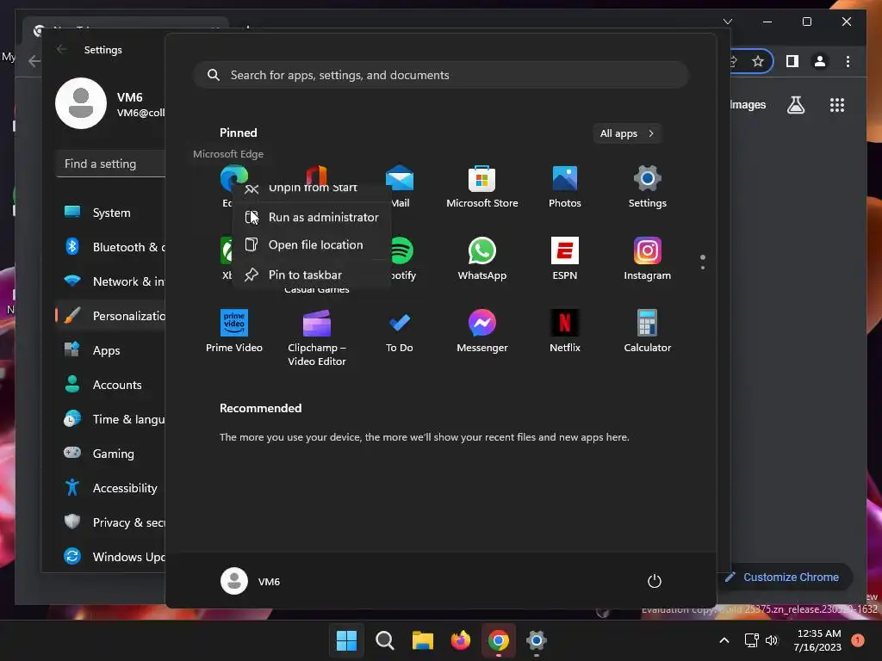882x661 pixels.
Task: Open Accounts settings
Action: tap(111, 385)
